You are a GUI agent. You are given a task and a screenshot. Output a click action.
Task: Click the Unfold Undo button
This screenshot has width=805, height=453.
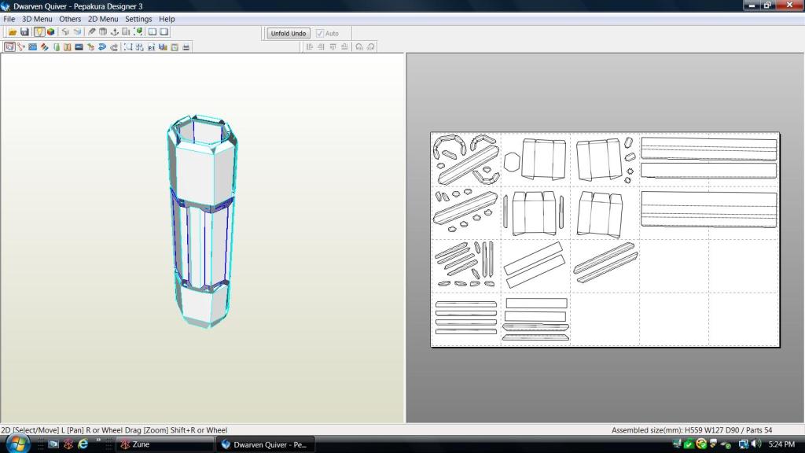289,34
